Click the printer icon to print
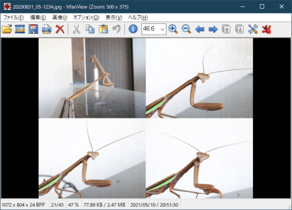The width and height of the screenshot is (292, 210). [x=47, y=29]
